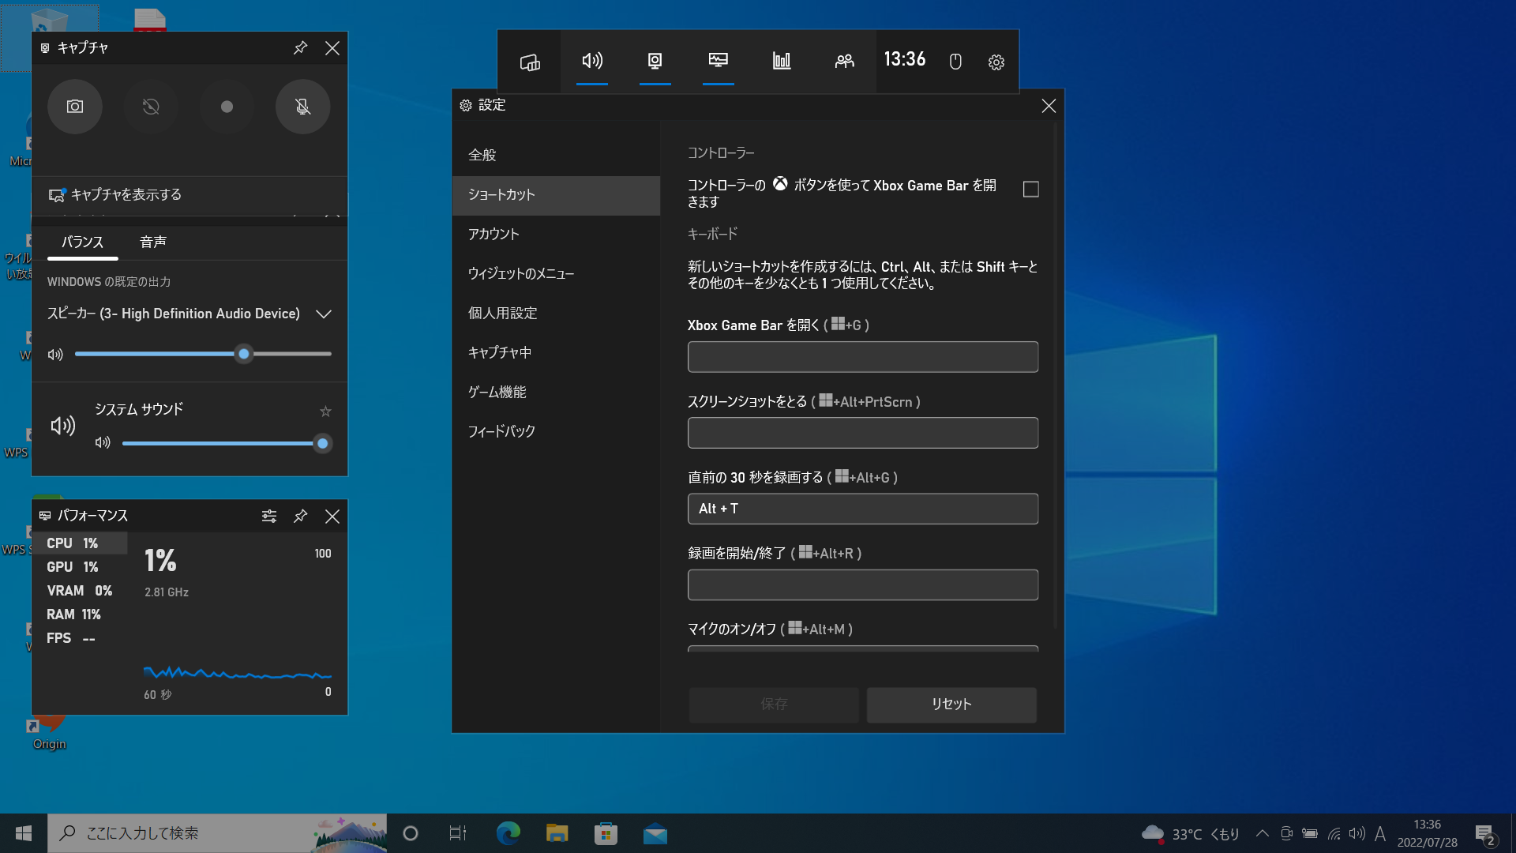This screenshot has width=1516, height=853.
Task: Open the Windows Start menu
Action: 24,833
